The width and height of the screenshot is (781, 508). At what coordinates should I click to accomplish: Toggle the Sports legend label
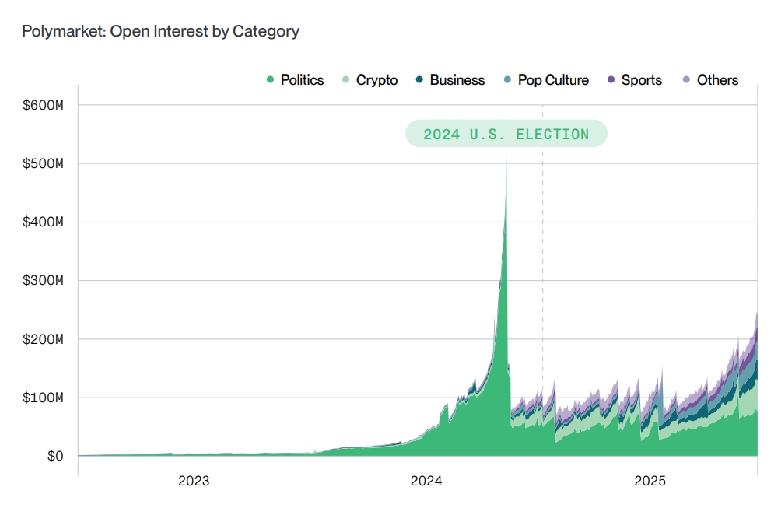pos(641,80)
